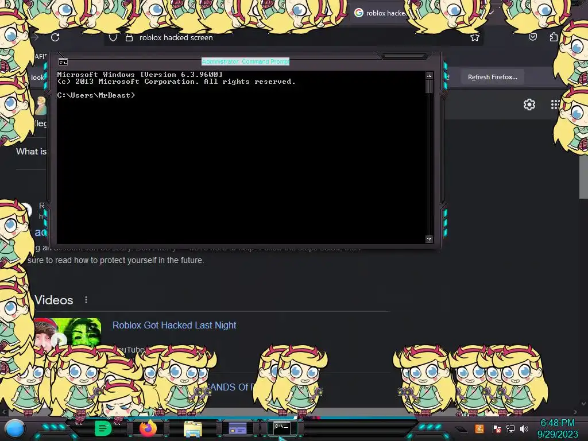Click the Firefox page vertical scrollbar thumb
The image size is (588, 441).
point(583,177)
